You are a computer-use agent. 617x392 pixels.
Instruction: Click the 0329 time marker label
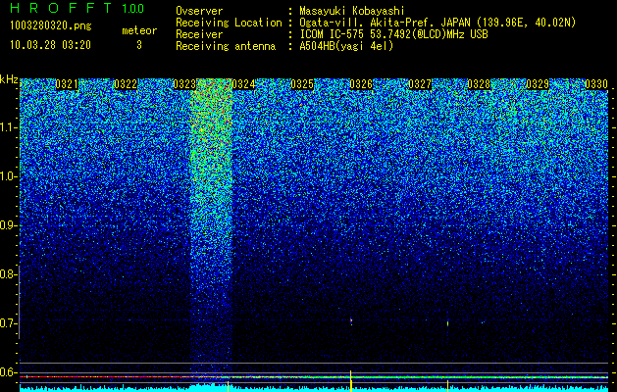click(538, 84)
